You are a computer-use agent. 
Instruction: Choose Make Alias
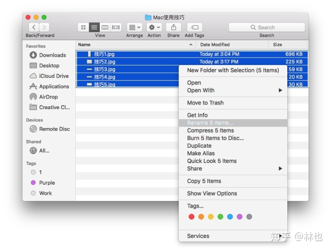[x=233, y=153]
